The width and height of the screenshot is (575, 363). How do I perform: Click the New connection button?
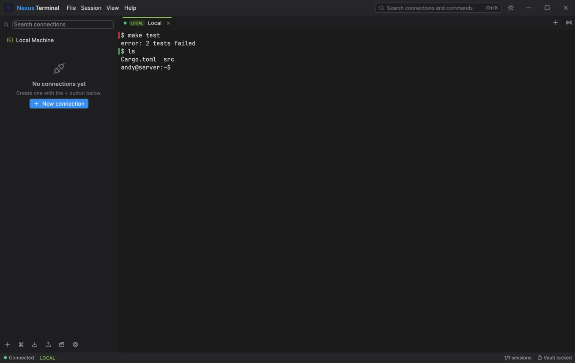pyautogui.click(x=59, y=104)
